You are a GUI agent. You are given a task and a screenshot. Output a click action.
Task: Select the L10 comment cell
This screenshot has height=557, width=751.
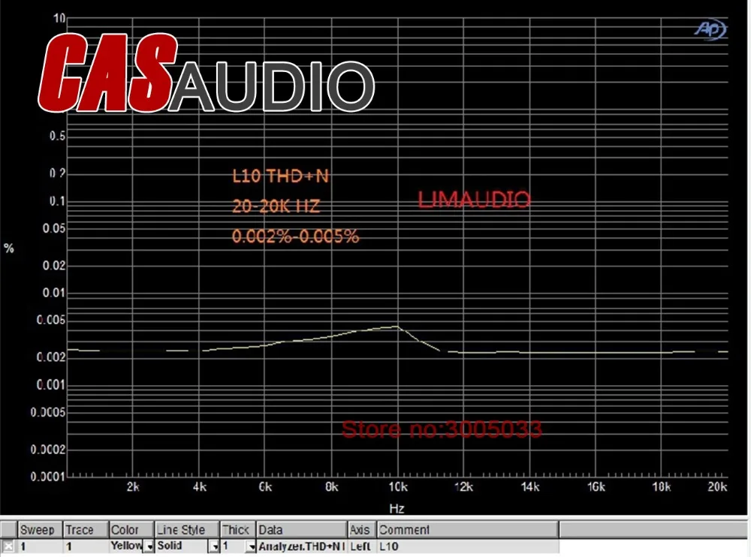point(467,546)
